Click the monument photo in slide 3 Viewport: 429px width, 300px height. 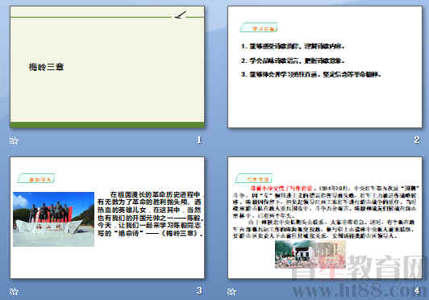(53, 219)
